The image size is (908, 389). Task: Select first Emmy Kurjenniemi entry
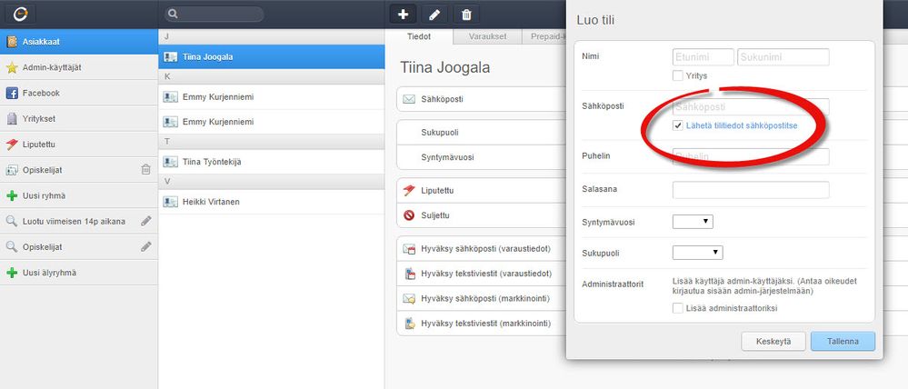click(x=271, y=97)
